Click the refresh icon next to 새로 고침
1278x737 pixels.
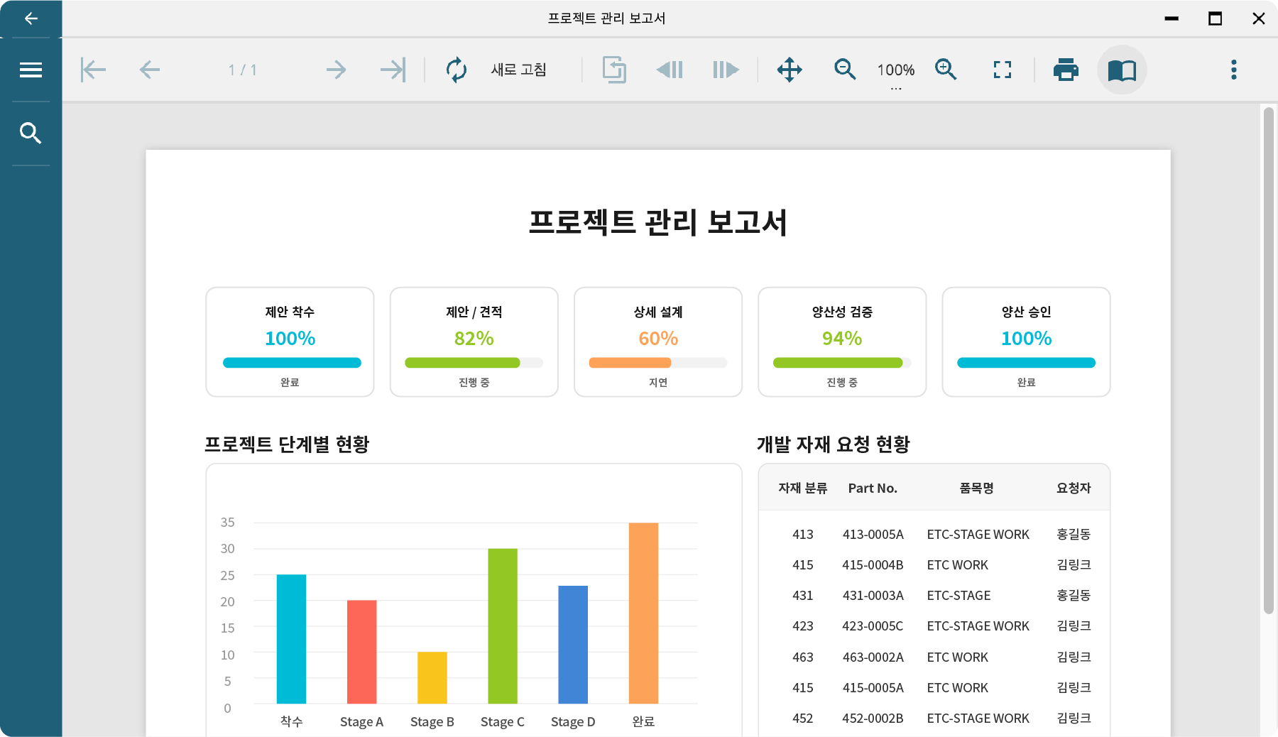click(457, 70)
